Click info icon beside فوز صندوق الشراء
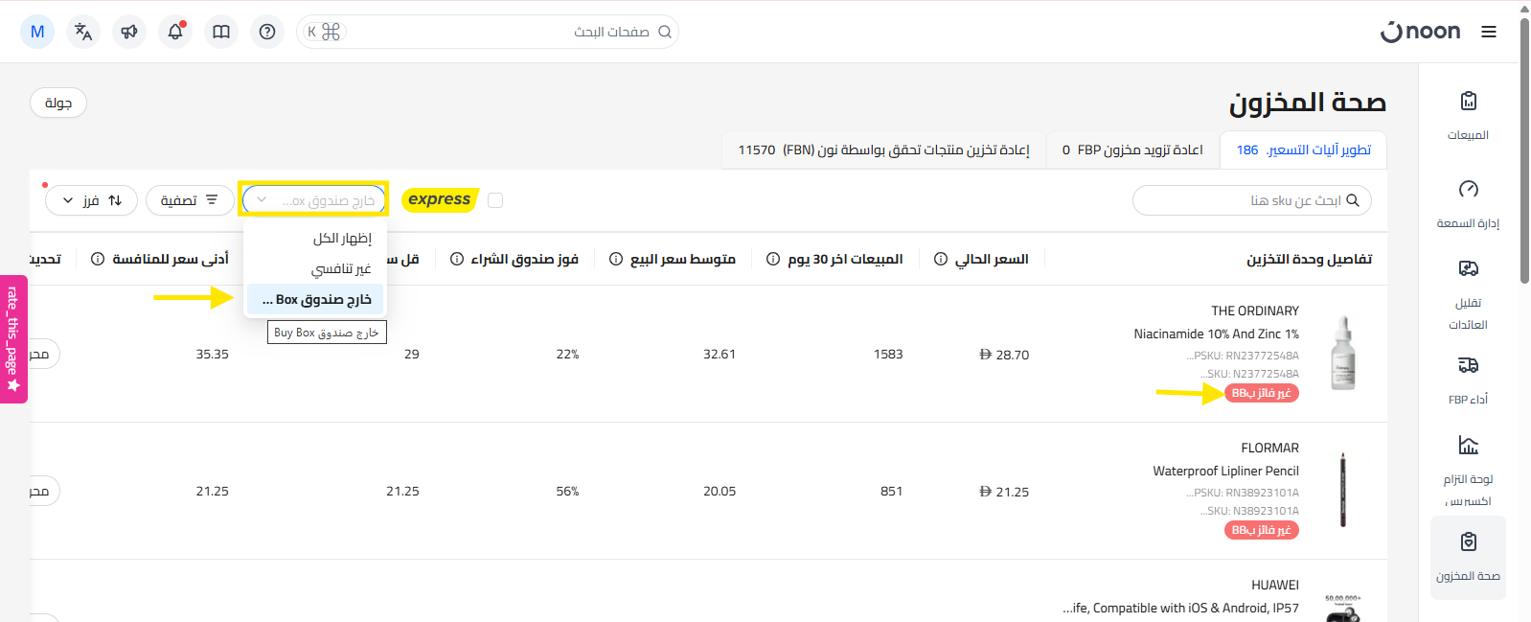 [457, 259]
